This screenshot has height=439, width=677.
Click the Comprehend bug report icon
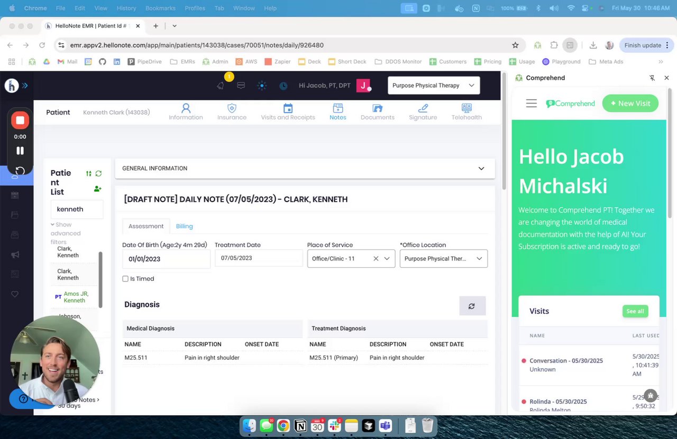[x=651, y=395]
